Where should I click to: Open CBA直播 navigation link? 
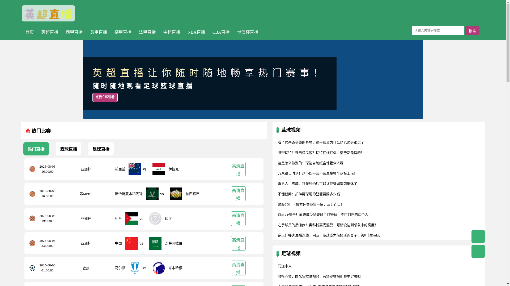[x=221, y=32]
